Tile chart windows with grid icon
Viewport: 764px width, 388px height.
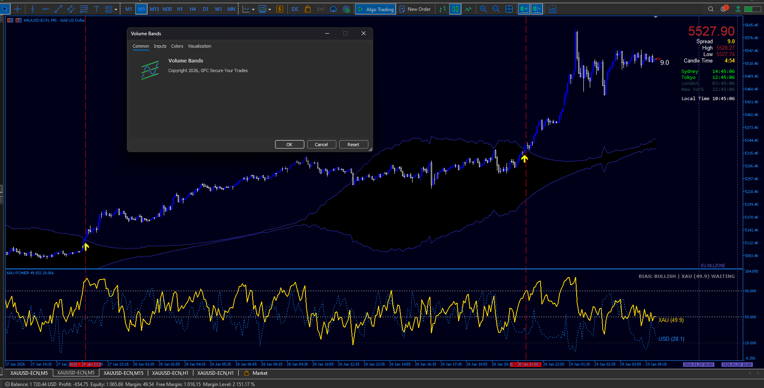(x=509, y=9)
